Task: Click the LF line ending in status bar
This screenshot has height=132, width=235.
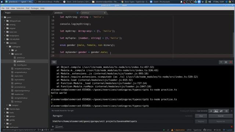Action: 168,130
